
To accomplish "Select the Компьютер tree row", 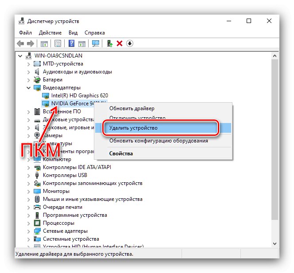I will click(x=57, y=159).
